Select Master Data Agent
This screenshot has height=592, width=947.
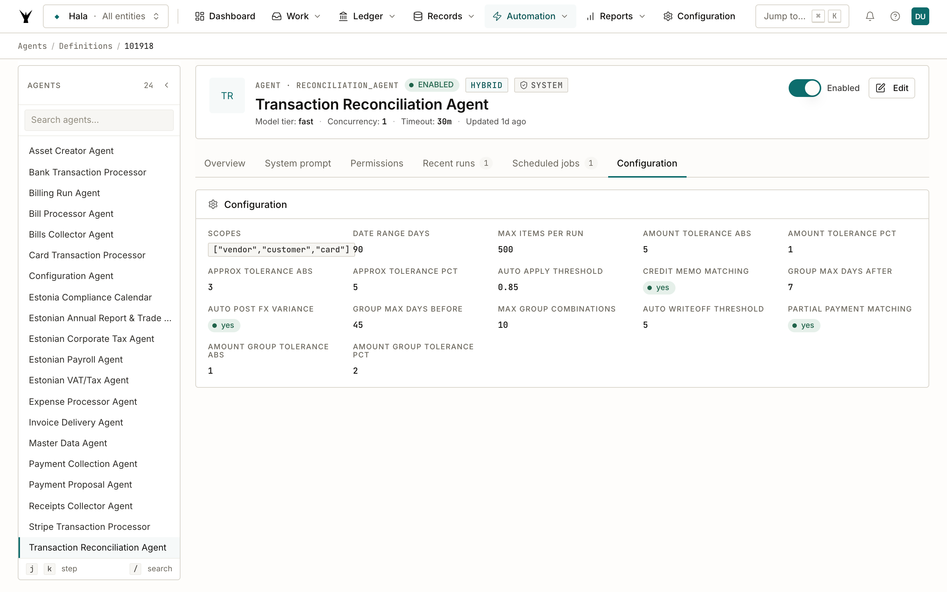[99, 443]
